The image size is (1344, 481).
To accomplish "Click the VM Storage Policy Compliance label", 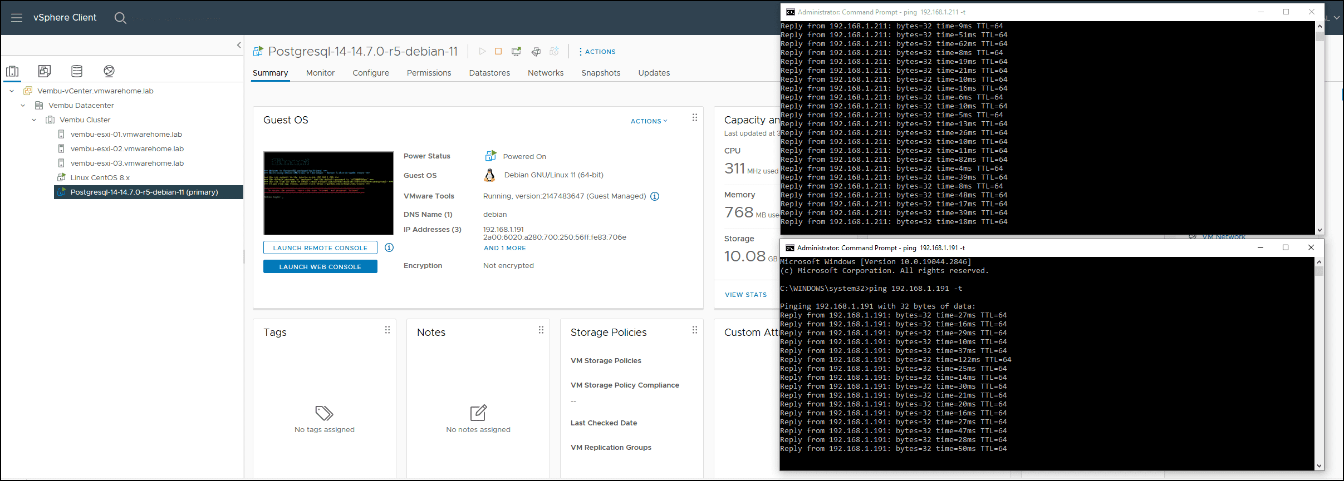I will pyautogui.click(x=625, y=385).
